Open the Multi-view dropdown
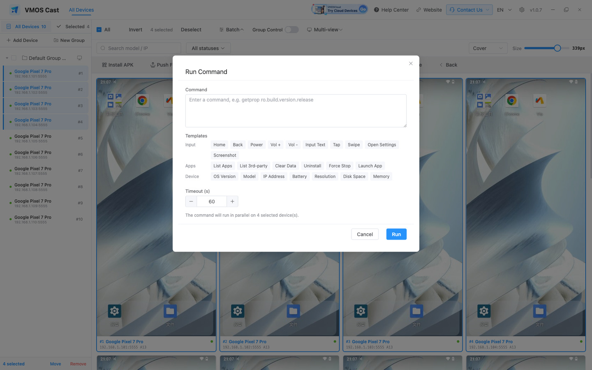 coord(325,30)
